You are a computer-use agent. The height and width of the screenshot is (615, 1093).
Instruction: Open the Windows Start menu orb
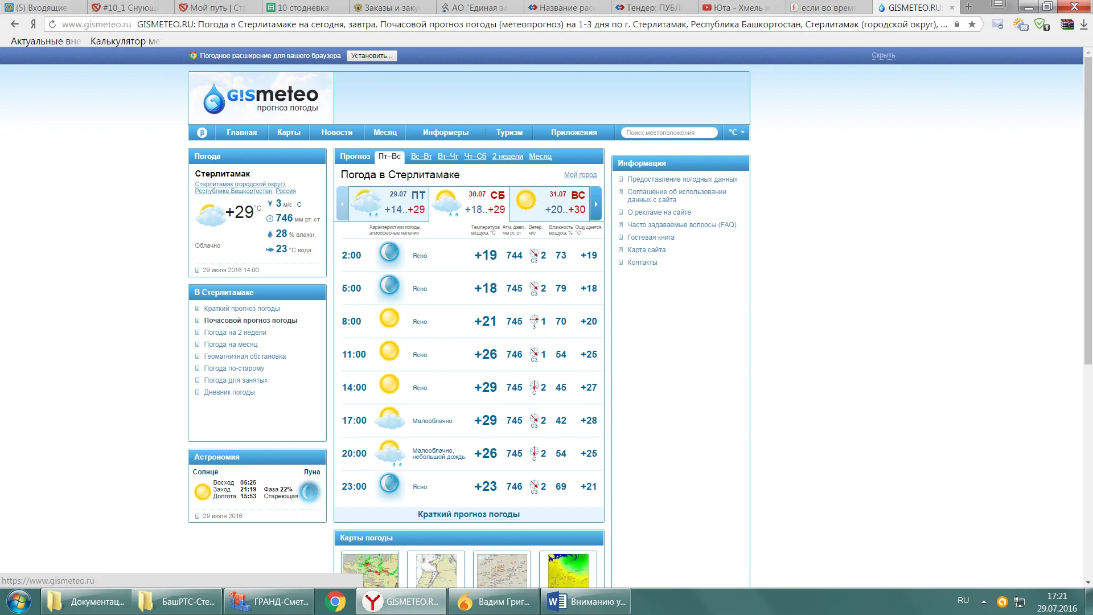(x=19, y=601)
